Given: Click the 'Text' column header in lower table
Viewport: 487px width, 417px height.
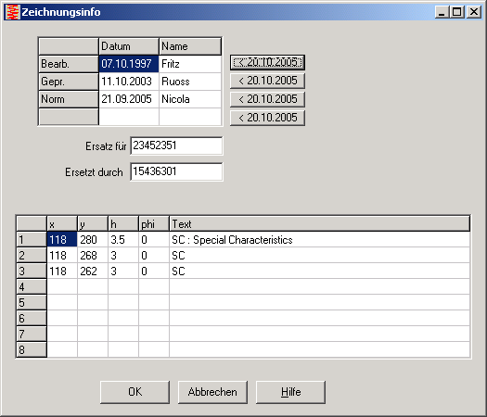Looking at the screenshot, I should tap(320, 223).
